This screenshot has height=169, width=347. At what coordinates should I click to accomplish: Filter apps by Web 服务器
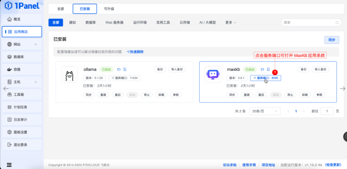[x=114, y=23]
